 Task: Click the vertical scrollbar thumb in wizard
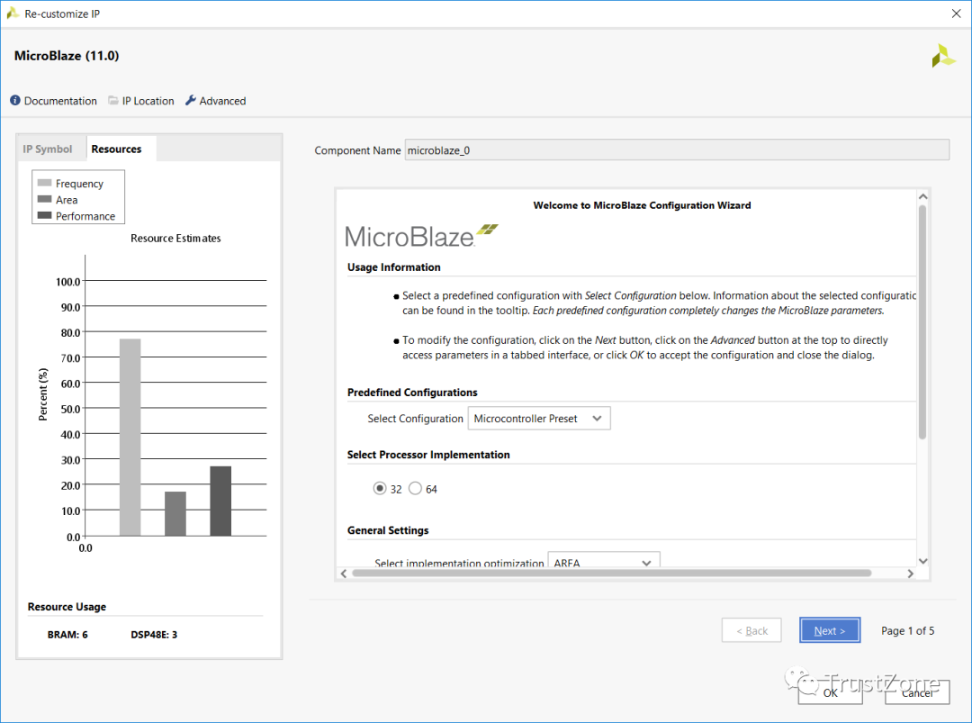pos(922,322)
